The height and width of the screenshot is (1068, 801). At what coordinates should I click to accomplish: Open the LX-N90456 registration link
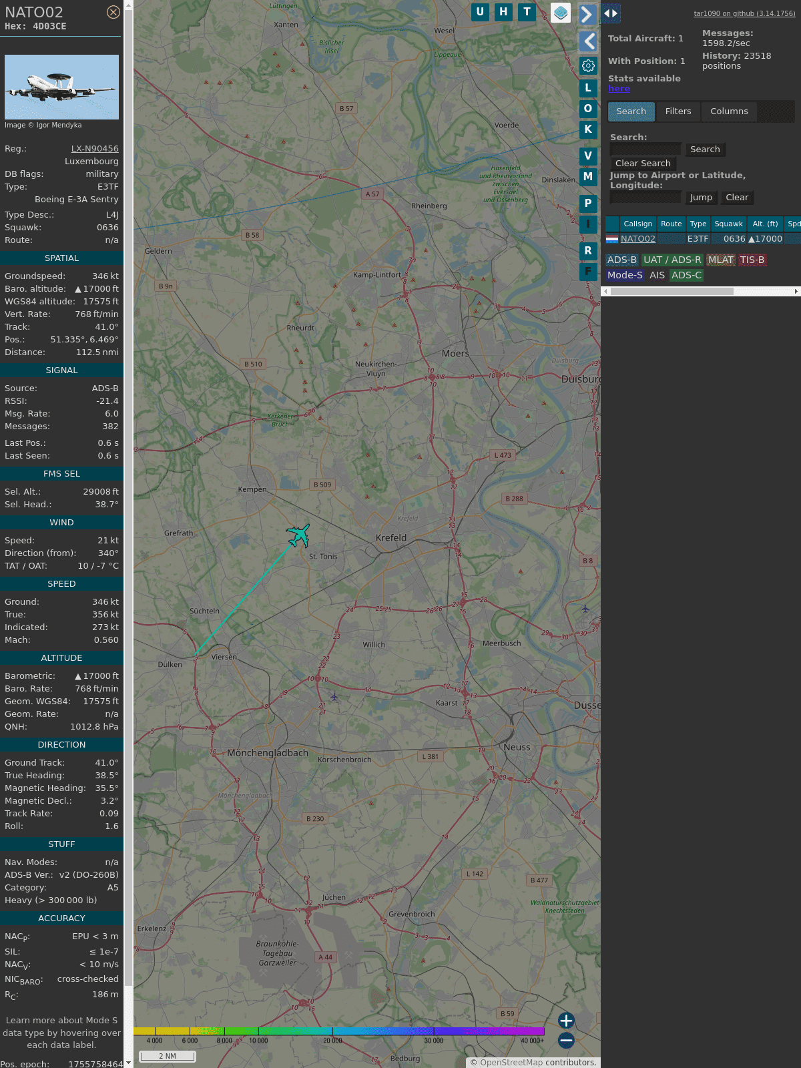point(95,149)
